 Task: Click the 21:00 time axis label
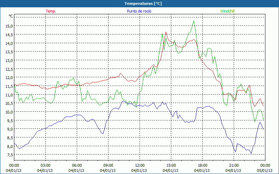point(234,166)
